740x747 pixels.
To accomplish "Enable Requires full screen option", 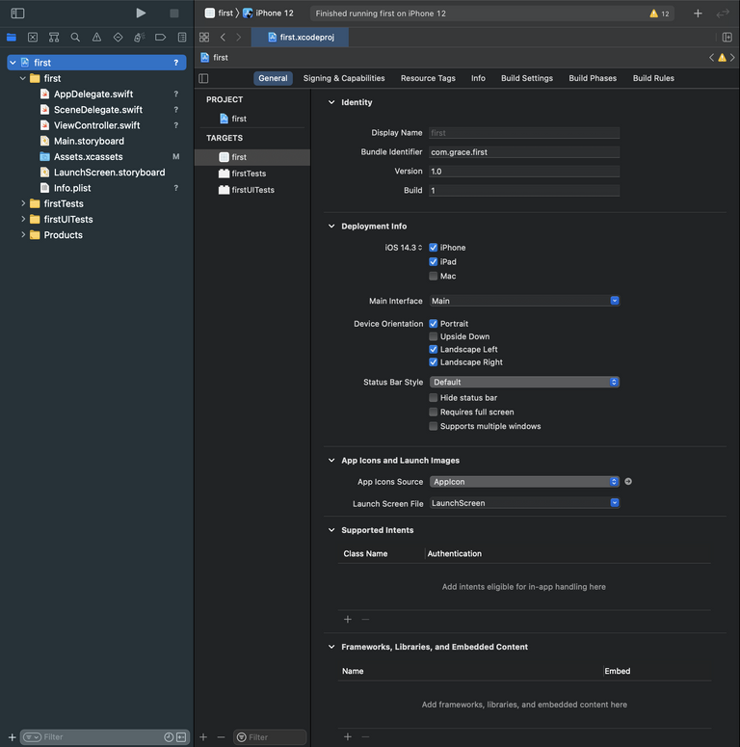I will [x=433, y=413].
